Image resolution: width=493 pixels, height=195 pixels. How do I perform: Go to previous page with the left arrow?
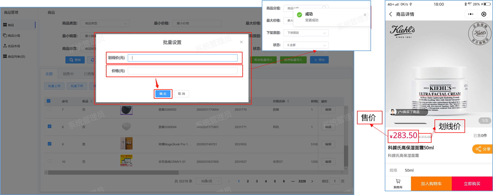pos(229,181)
